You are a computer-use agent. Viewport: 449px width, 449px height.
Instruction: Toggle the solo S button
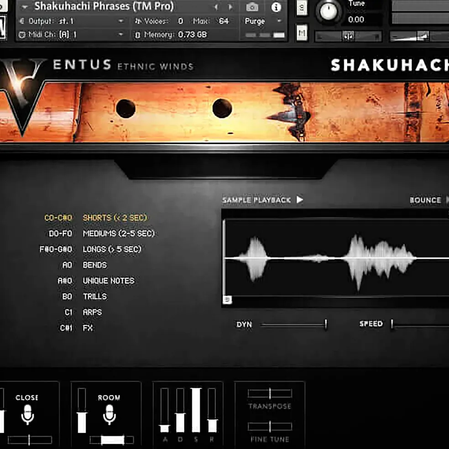(301, 8)
